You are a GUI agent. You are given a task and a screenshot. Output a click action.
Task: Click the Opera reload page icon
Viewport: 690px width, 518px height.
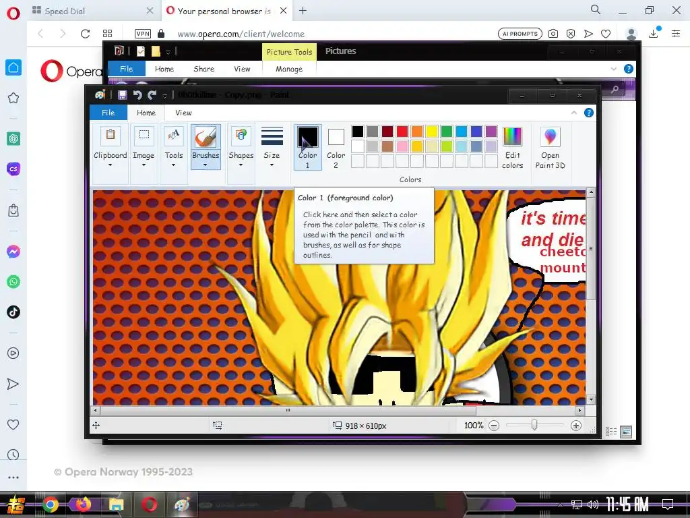[86, 34]
